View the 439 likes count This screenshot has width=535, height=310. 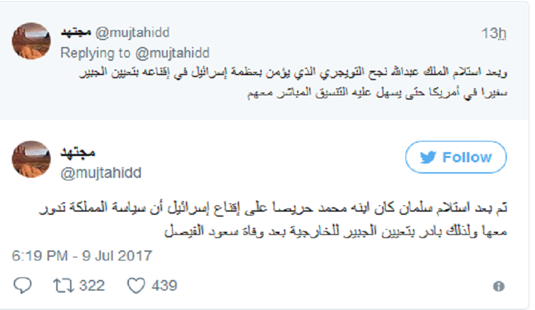164,286
